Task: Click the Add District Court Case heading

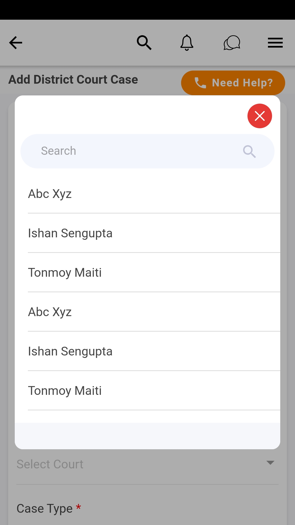Action: click(x=73, y=80)
